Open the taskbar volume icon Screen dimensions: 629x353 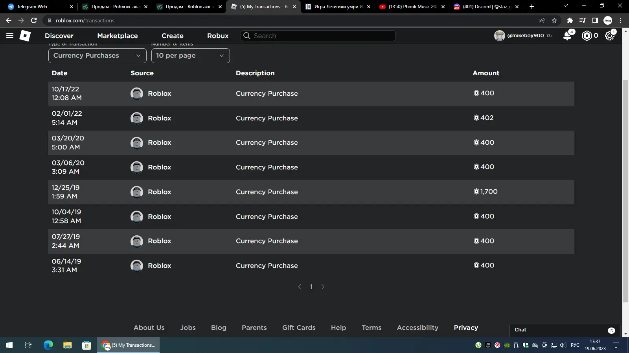(563, 345)
